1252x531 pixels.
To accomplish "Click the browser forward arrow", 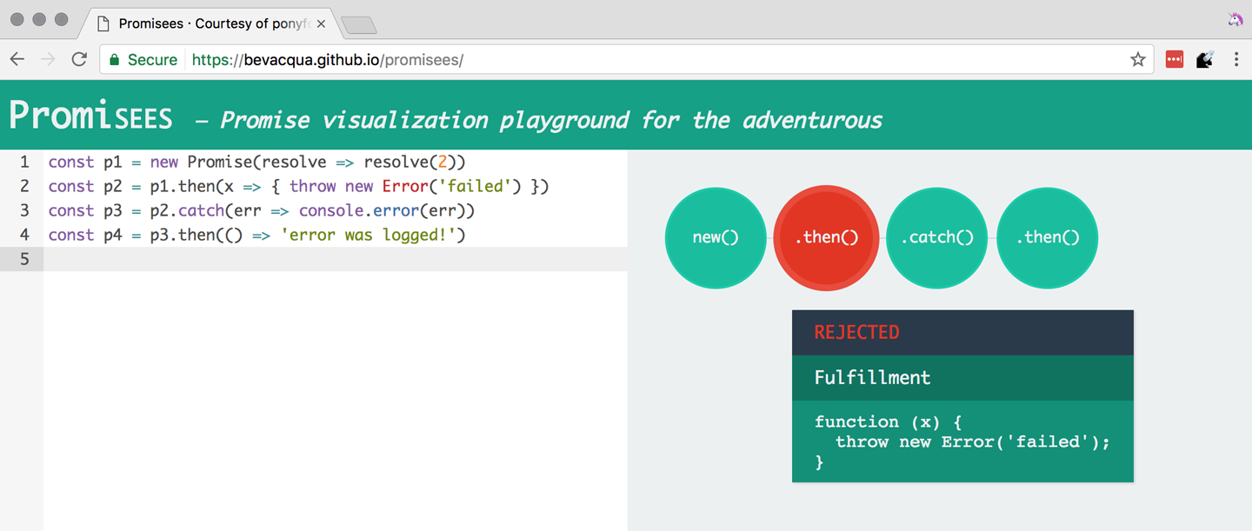I will click(48, 59).
